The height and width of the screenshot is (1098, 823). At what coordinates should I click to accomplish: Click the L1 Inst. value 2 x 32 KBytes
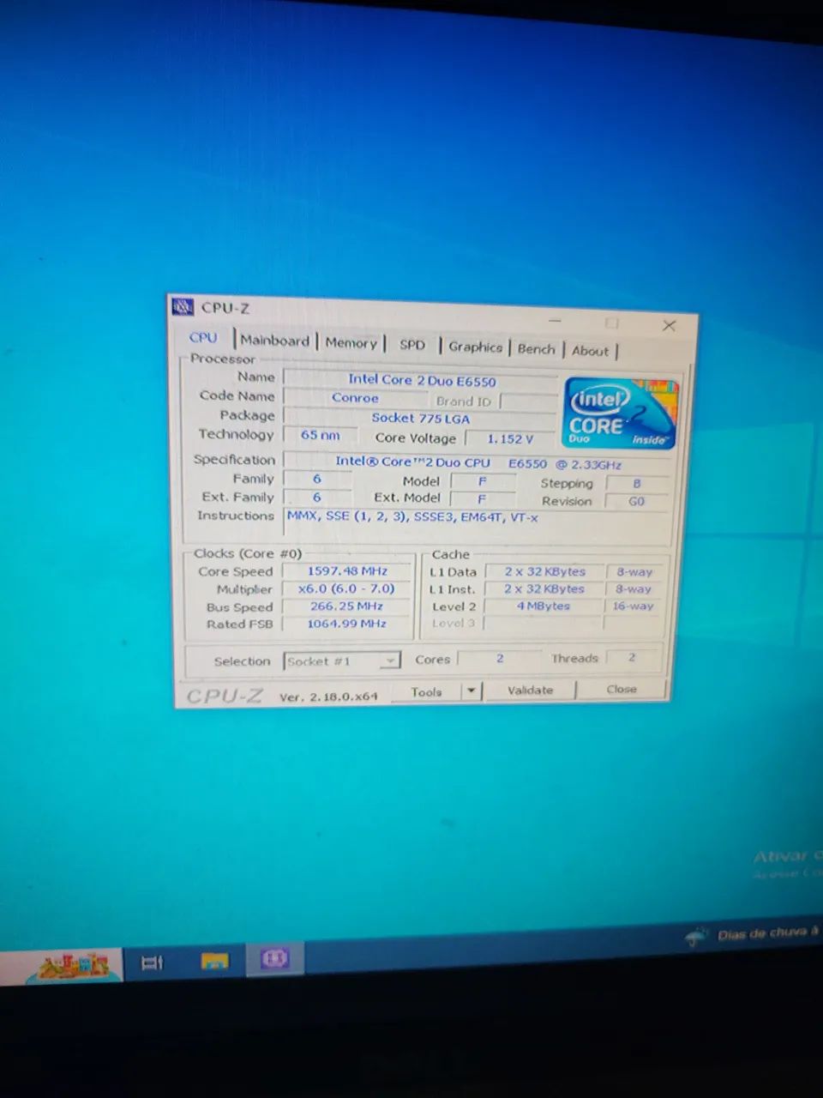[x=544, y=589]
